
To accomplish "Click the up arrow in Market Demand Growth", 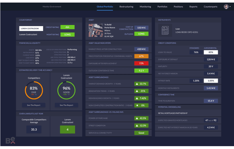I will click(x=137, y=84).
